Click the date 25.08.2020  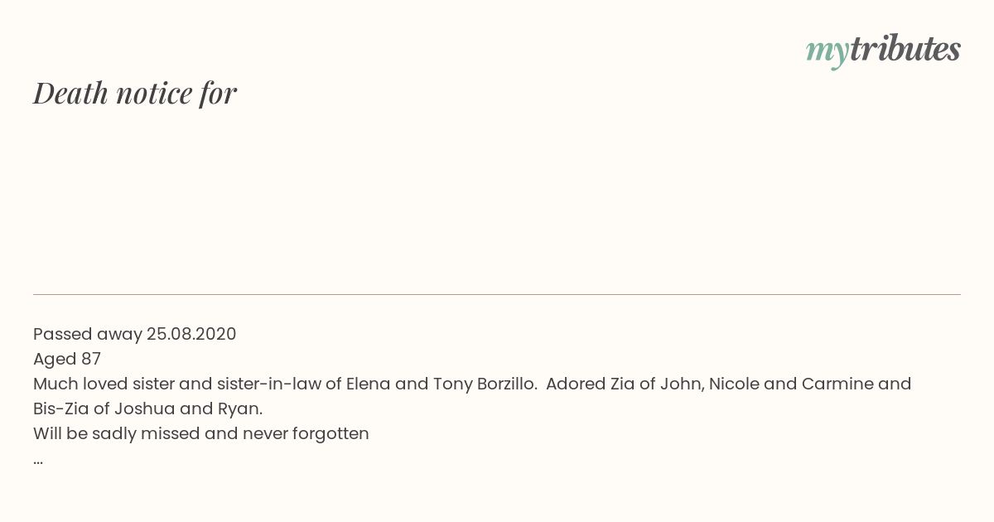point(191,334)
